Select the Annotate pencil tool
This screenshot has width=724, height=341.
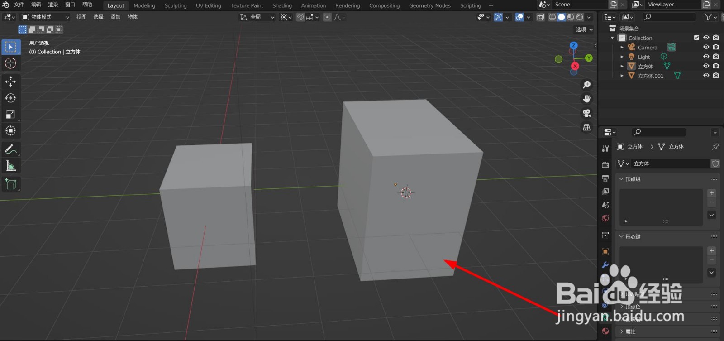click(x=11, y=149)
